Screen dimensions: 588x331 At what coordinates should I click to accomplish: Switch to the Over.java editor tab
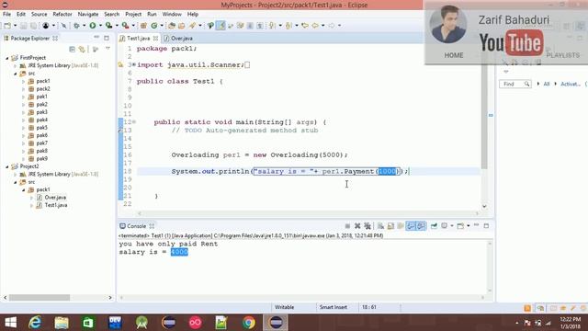pyautogui.click(x=182, y=39)
